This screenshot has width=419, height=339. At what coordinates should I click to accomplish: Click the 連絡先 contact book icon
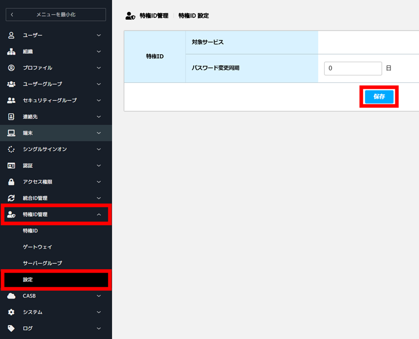[11, 117]
